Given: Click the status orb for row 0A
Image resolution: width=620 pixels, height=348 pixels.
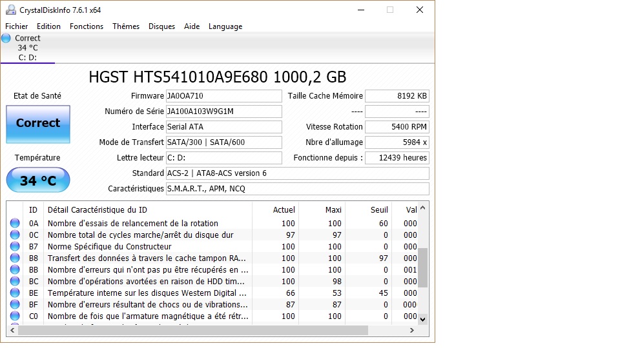Looking at the screenshot, I should pyautogui.click(x=15, y=224).
